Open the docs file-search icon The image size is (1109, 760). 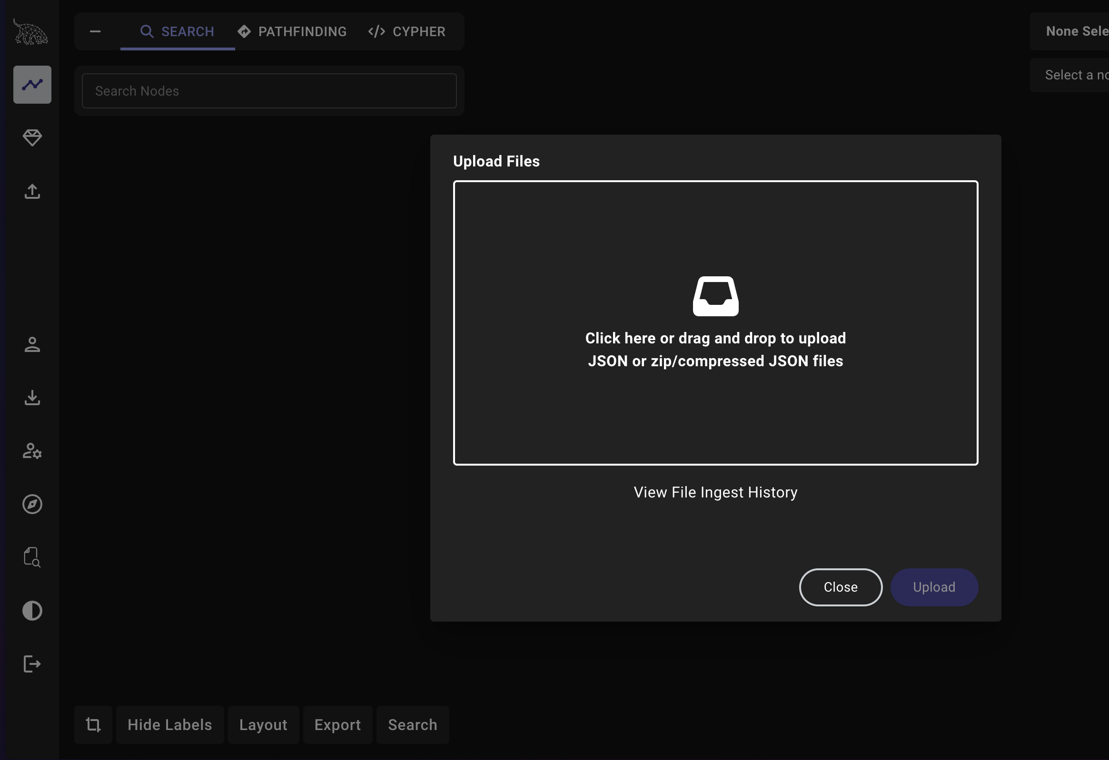[32, 557]
